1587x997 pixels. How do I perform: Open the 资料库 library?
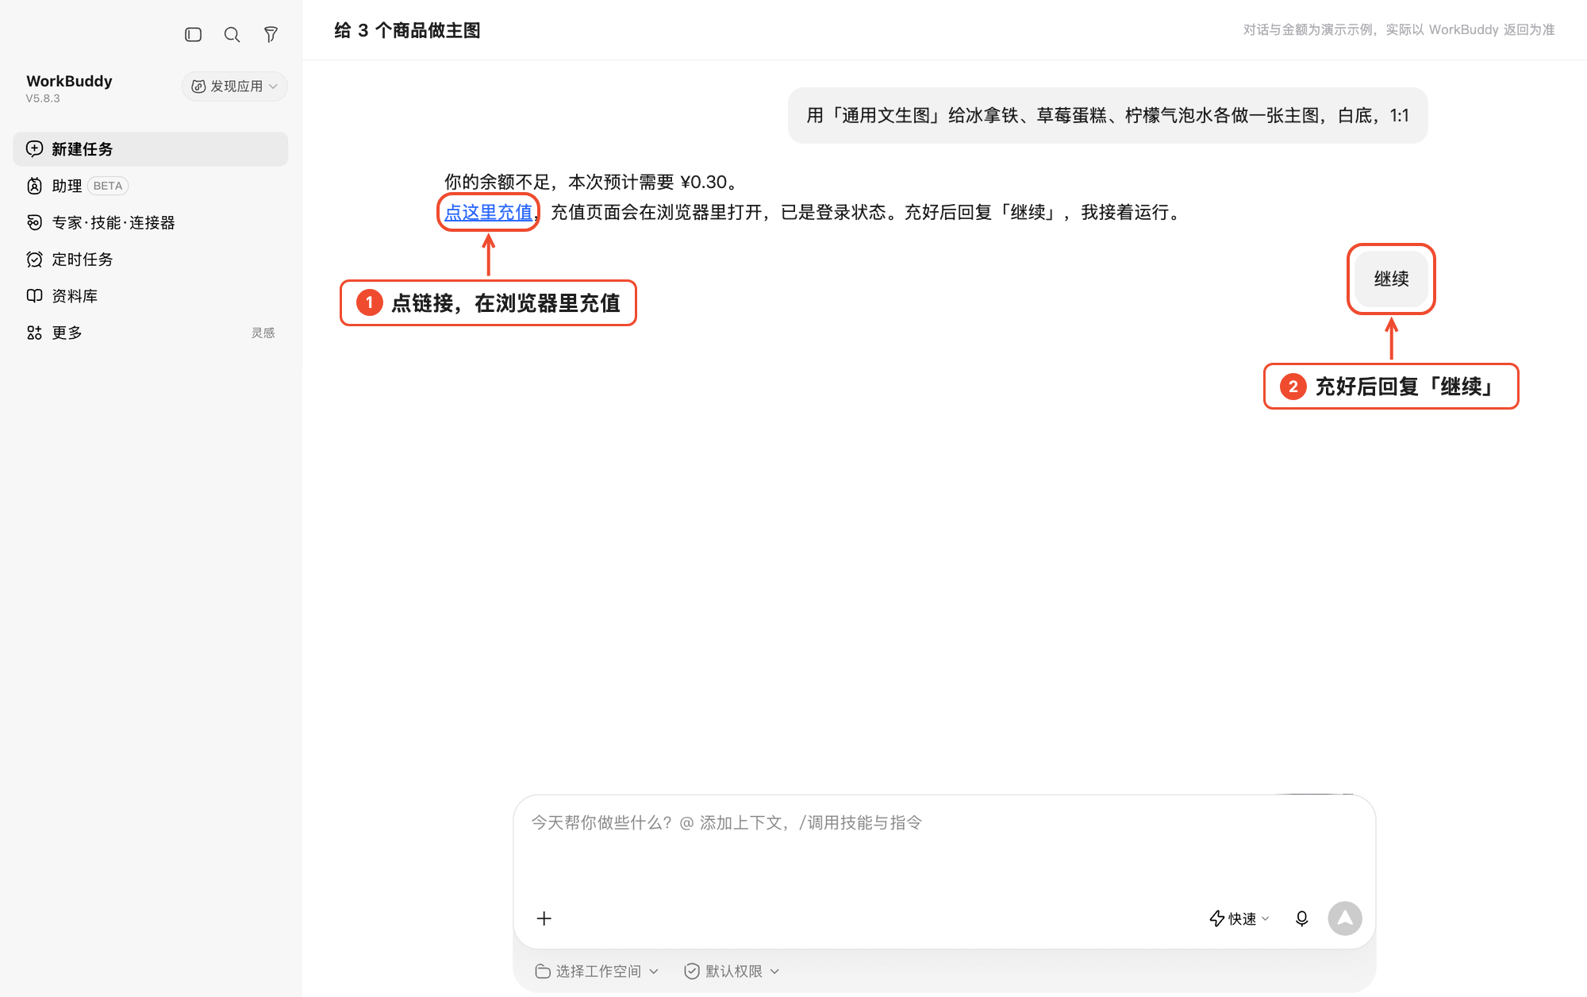click(x=150, y=295)
